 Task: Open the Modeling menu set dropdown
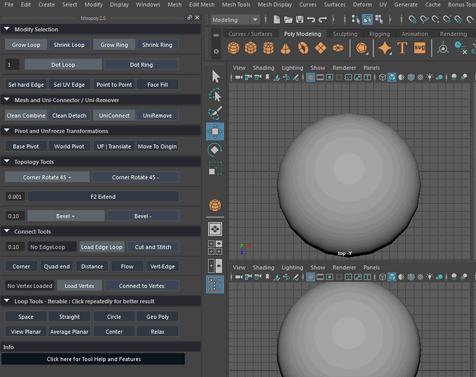(x=236, y=20)
